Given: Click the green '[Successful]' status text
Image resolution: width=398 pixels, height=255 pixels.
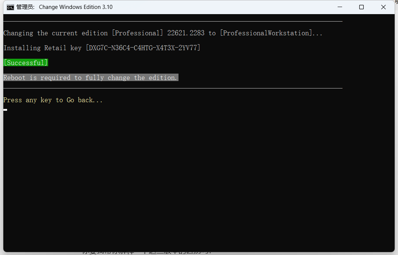Looking at the screenshot, I should point(26,62).
